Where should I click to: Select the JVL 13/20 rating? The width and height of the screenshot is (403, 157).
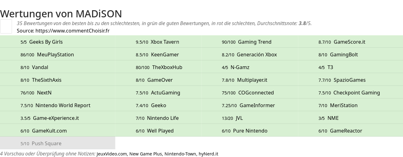coord(250,118)
